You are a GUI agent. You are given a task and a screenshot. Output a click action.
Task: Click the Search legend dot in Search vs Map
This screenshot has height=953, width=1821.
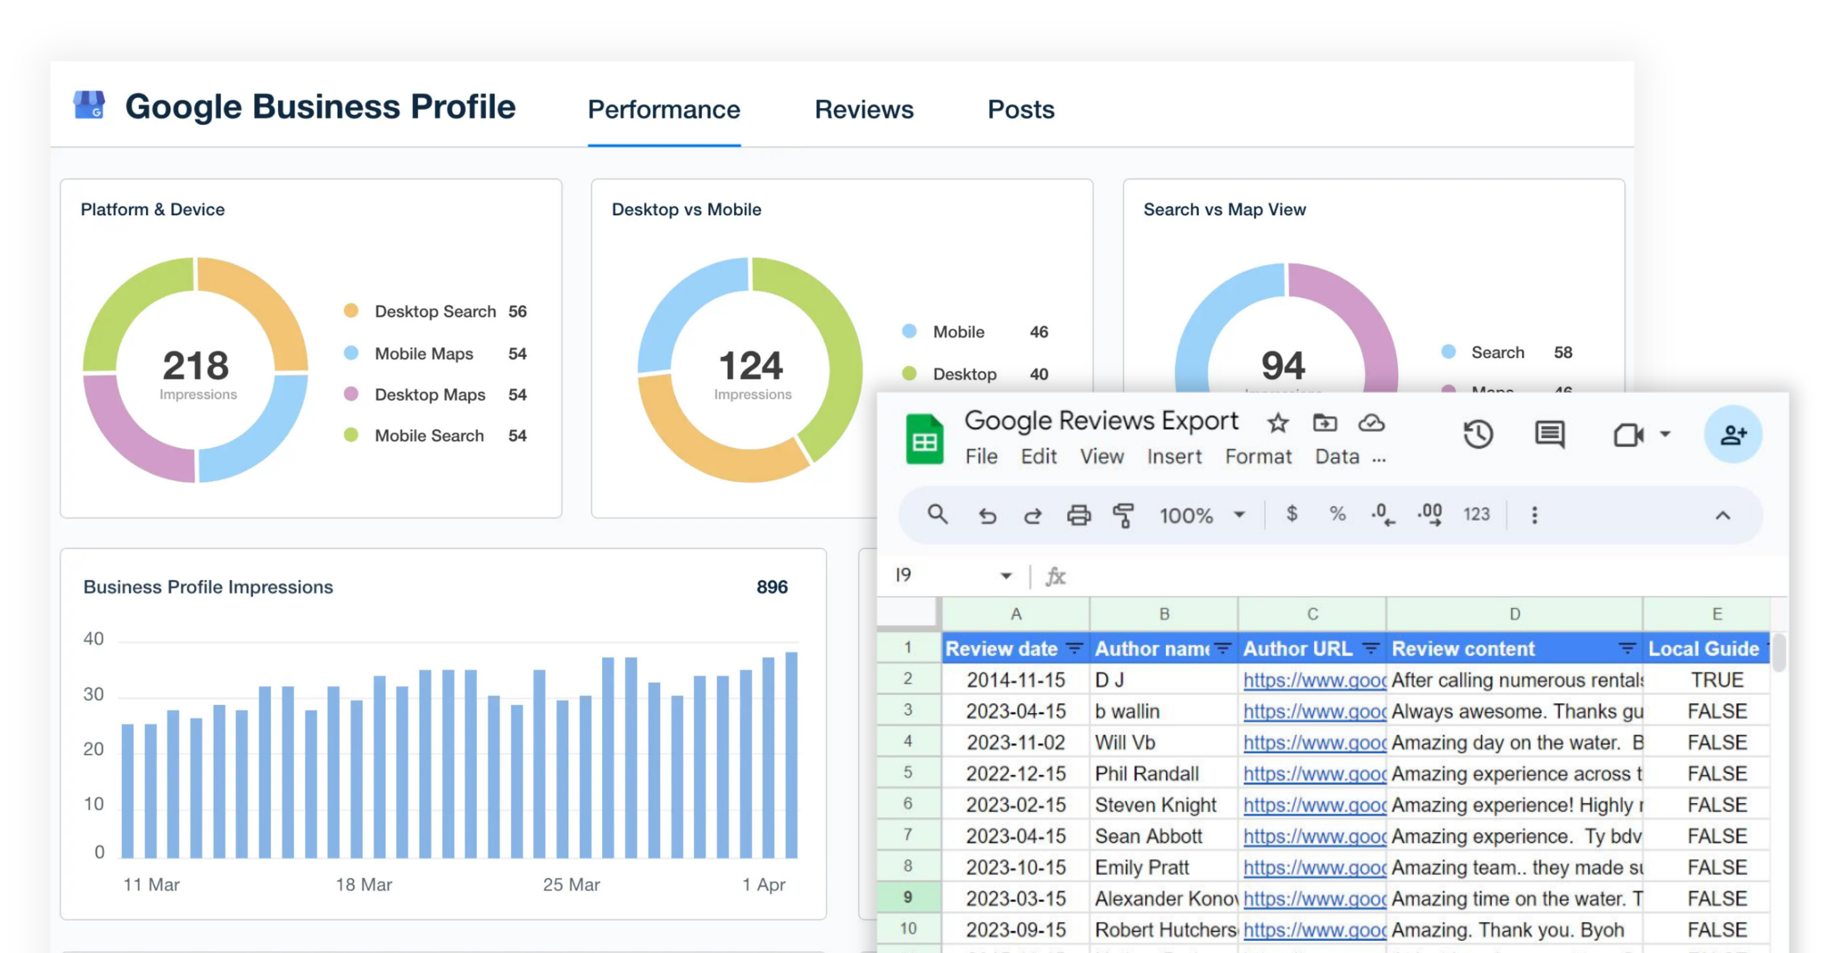coord(1448,351)
